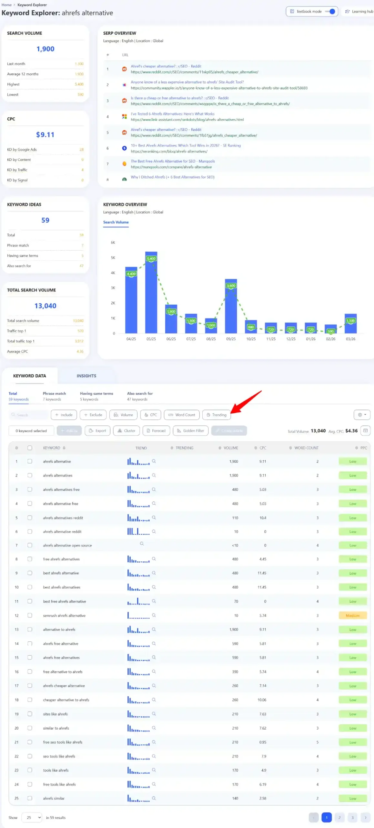The height and width of the screenshot is (828, 374).
Task: Click the 09/25 bar labeled 3,600
Action: pos(231,306)
